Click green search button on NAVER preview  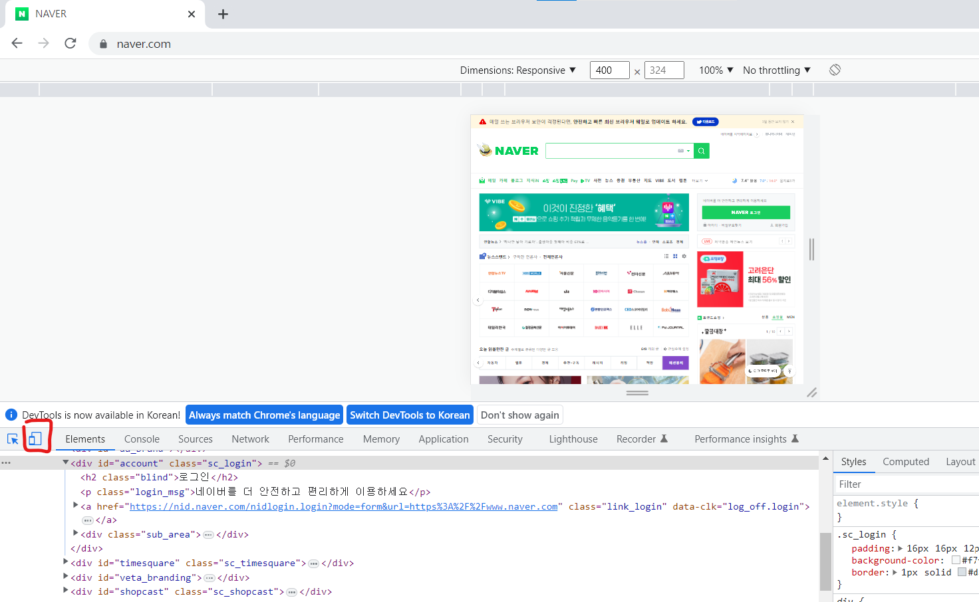point(701,151)
